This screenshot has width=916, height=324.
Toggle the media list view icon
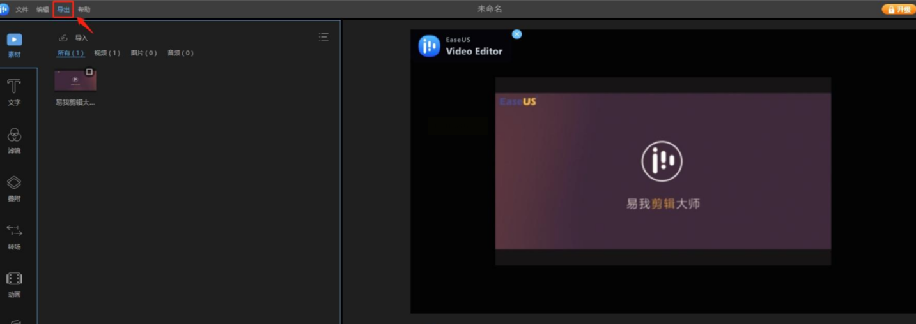click(323, 37)
